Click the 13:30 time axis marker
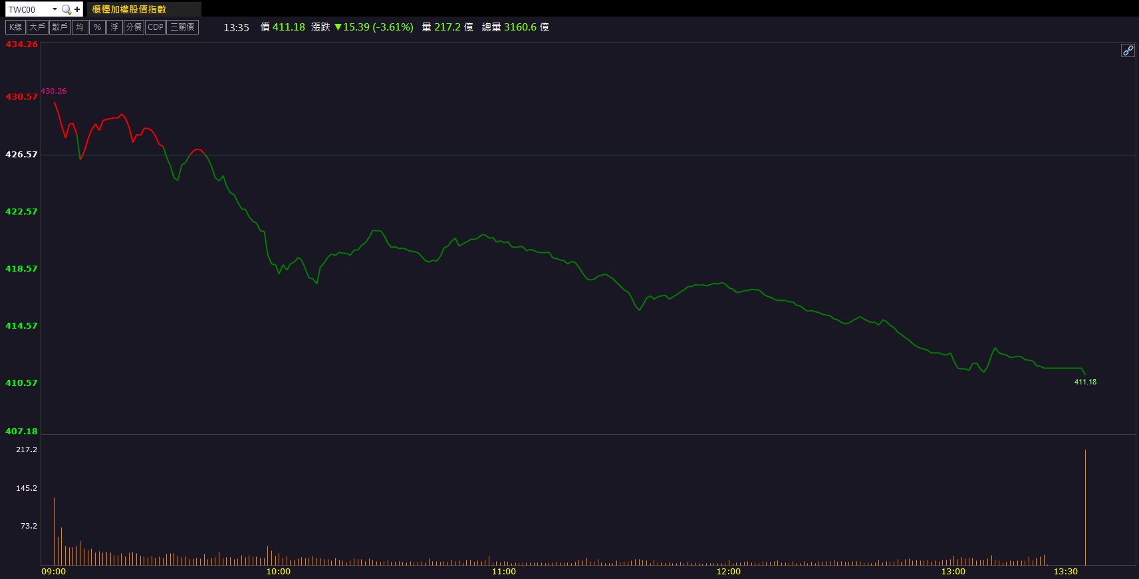1139x579 pixels. 1066,572
